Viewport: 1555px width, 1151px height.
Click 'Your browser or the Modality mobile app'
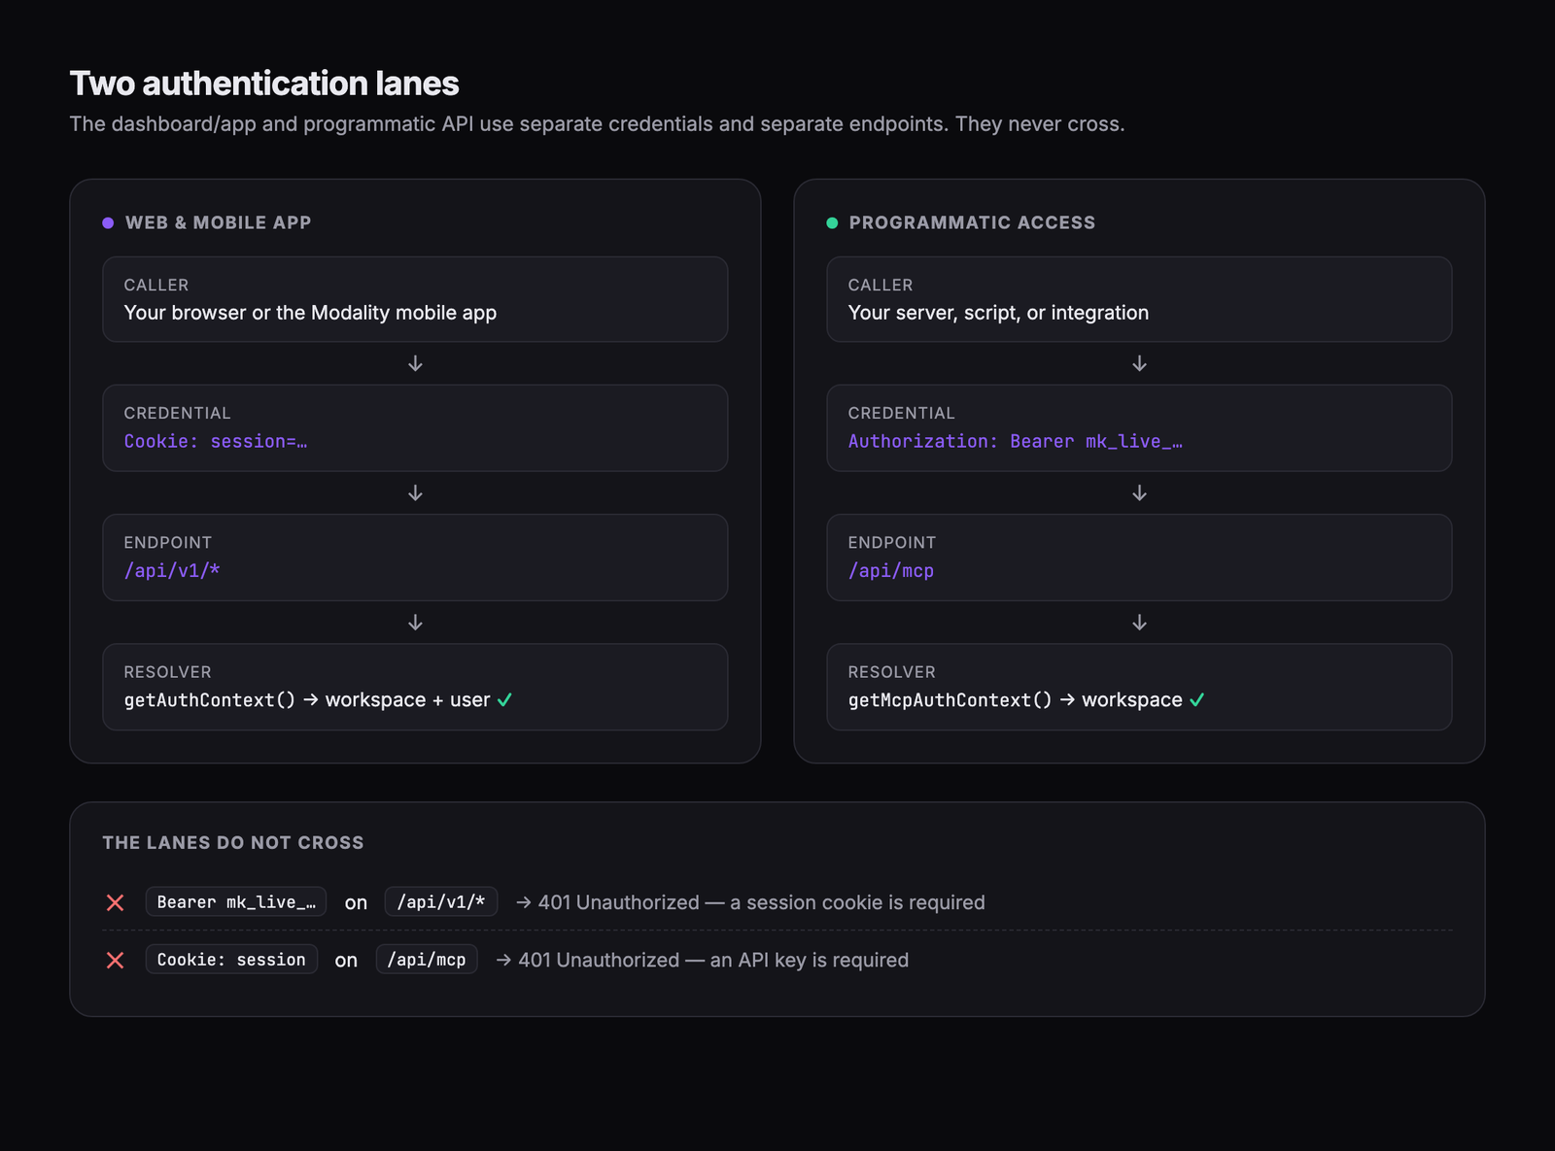coord(310,313)
